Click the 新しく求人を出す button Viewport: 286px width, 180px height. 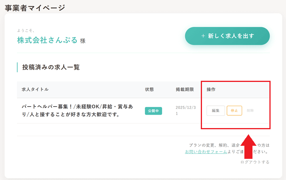pyautogui.click(x=227, y=36)
